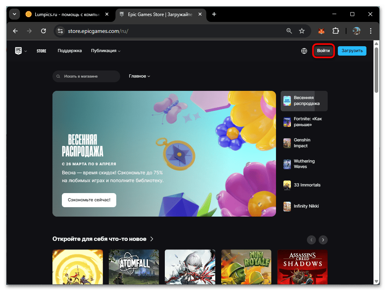Open the white-haired anime character game thumbnail
The height and width of the screenshot is (291, 386).
[190, 267]
